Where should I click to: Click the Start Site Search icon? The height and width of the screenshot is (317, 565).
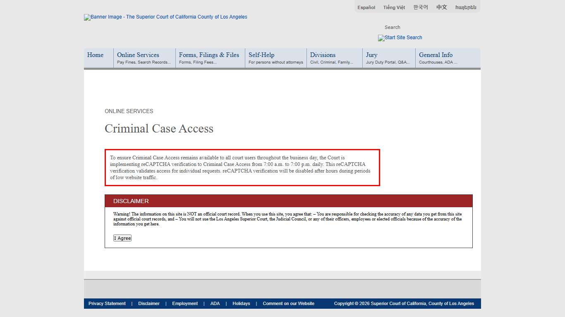(400, 38)
